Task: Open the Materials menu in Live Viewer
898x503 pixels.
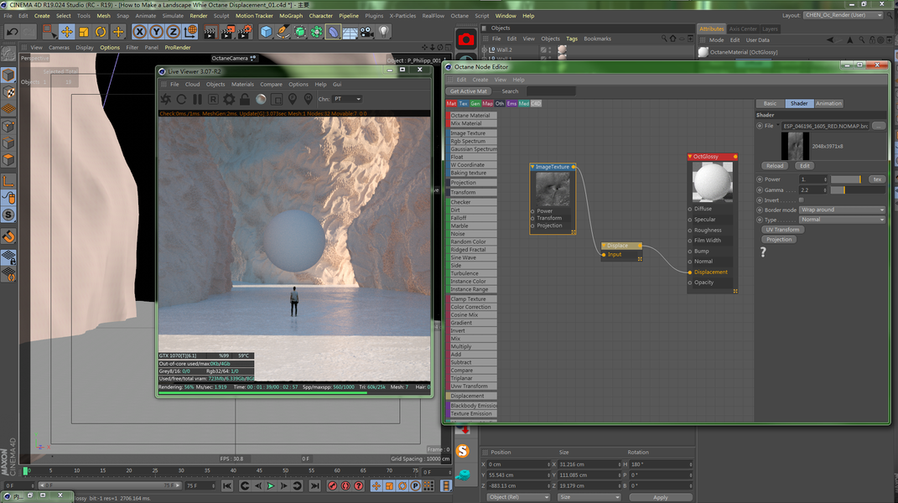Action: [242, 84]
